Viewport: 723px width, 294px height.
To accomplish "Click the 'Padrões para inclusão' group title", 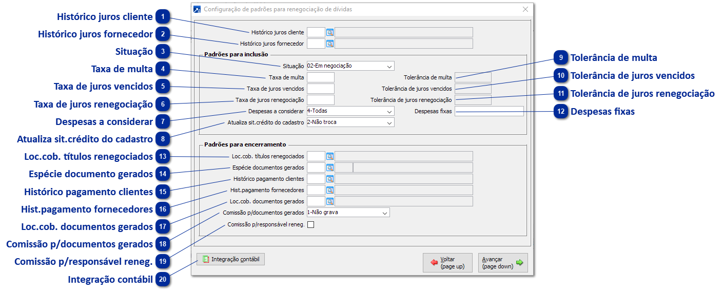I will click(x=236, y=54).
